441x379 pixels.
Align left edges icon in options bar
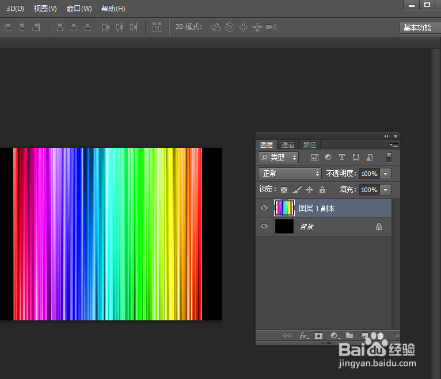coord(9,27)
